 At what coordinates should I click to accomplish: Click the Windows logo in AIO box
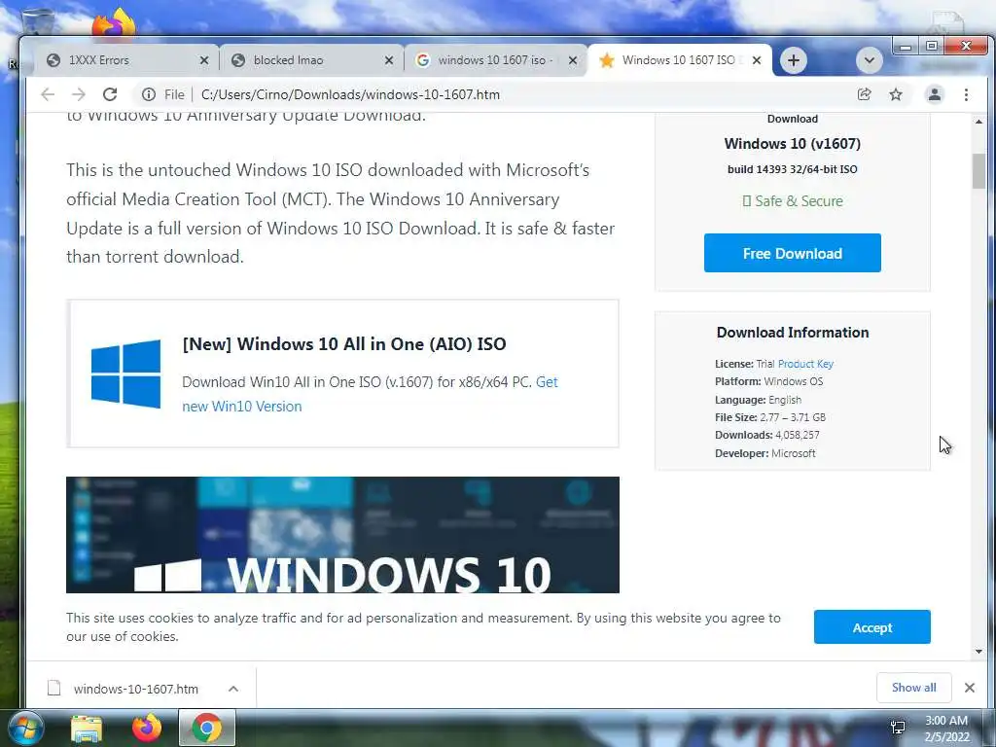[125, 373]
